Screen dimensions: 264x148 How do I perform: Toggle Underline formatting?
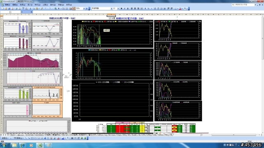[x=128, y=8]
